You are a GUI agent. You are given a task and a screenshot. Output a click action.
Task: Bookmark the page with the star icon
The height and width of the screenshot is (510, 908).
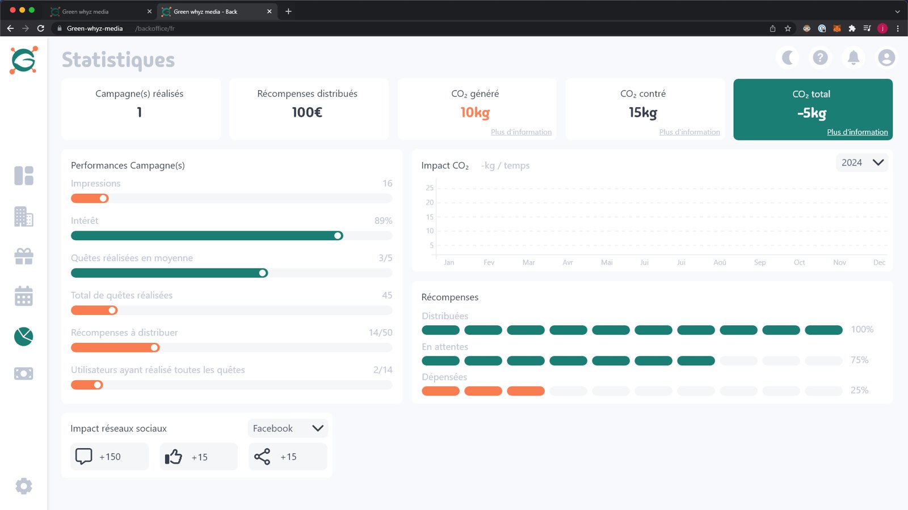point(788,28)
